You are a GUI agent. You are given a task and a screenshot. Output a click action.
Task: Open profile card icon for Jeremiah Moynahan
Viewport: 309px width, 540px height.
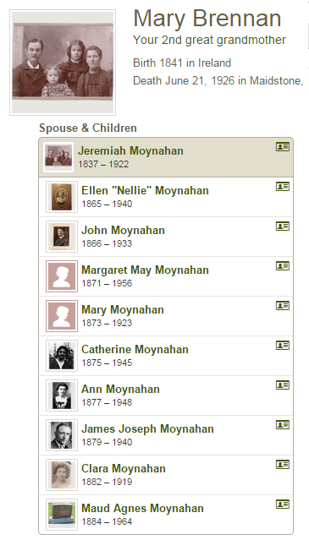click(x=283, y=147)
